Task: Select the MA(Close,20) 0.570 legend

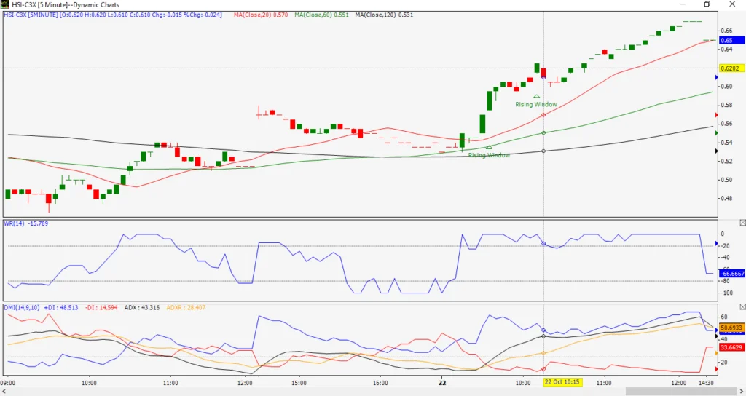Action: (x=261, y=15)
